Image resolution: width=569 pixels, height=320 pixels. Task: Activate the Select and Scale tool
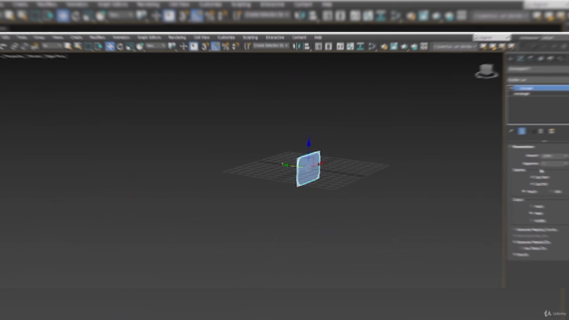(130, 46)
